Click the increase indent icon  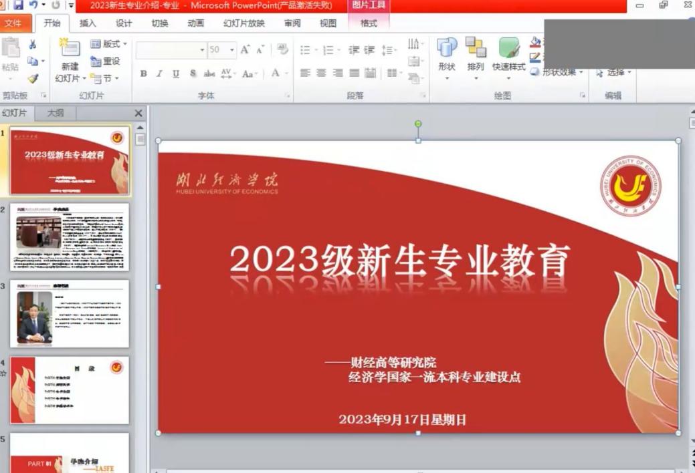pyautogui.click(x=369, y=50)
